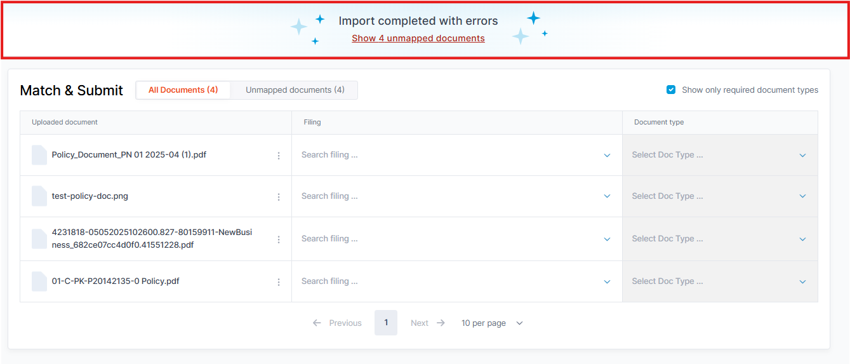
Task: Open kebab menu for 4231818 NewBusiness pdf
Action: point(278,239)
